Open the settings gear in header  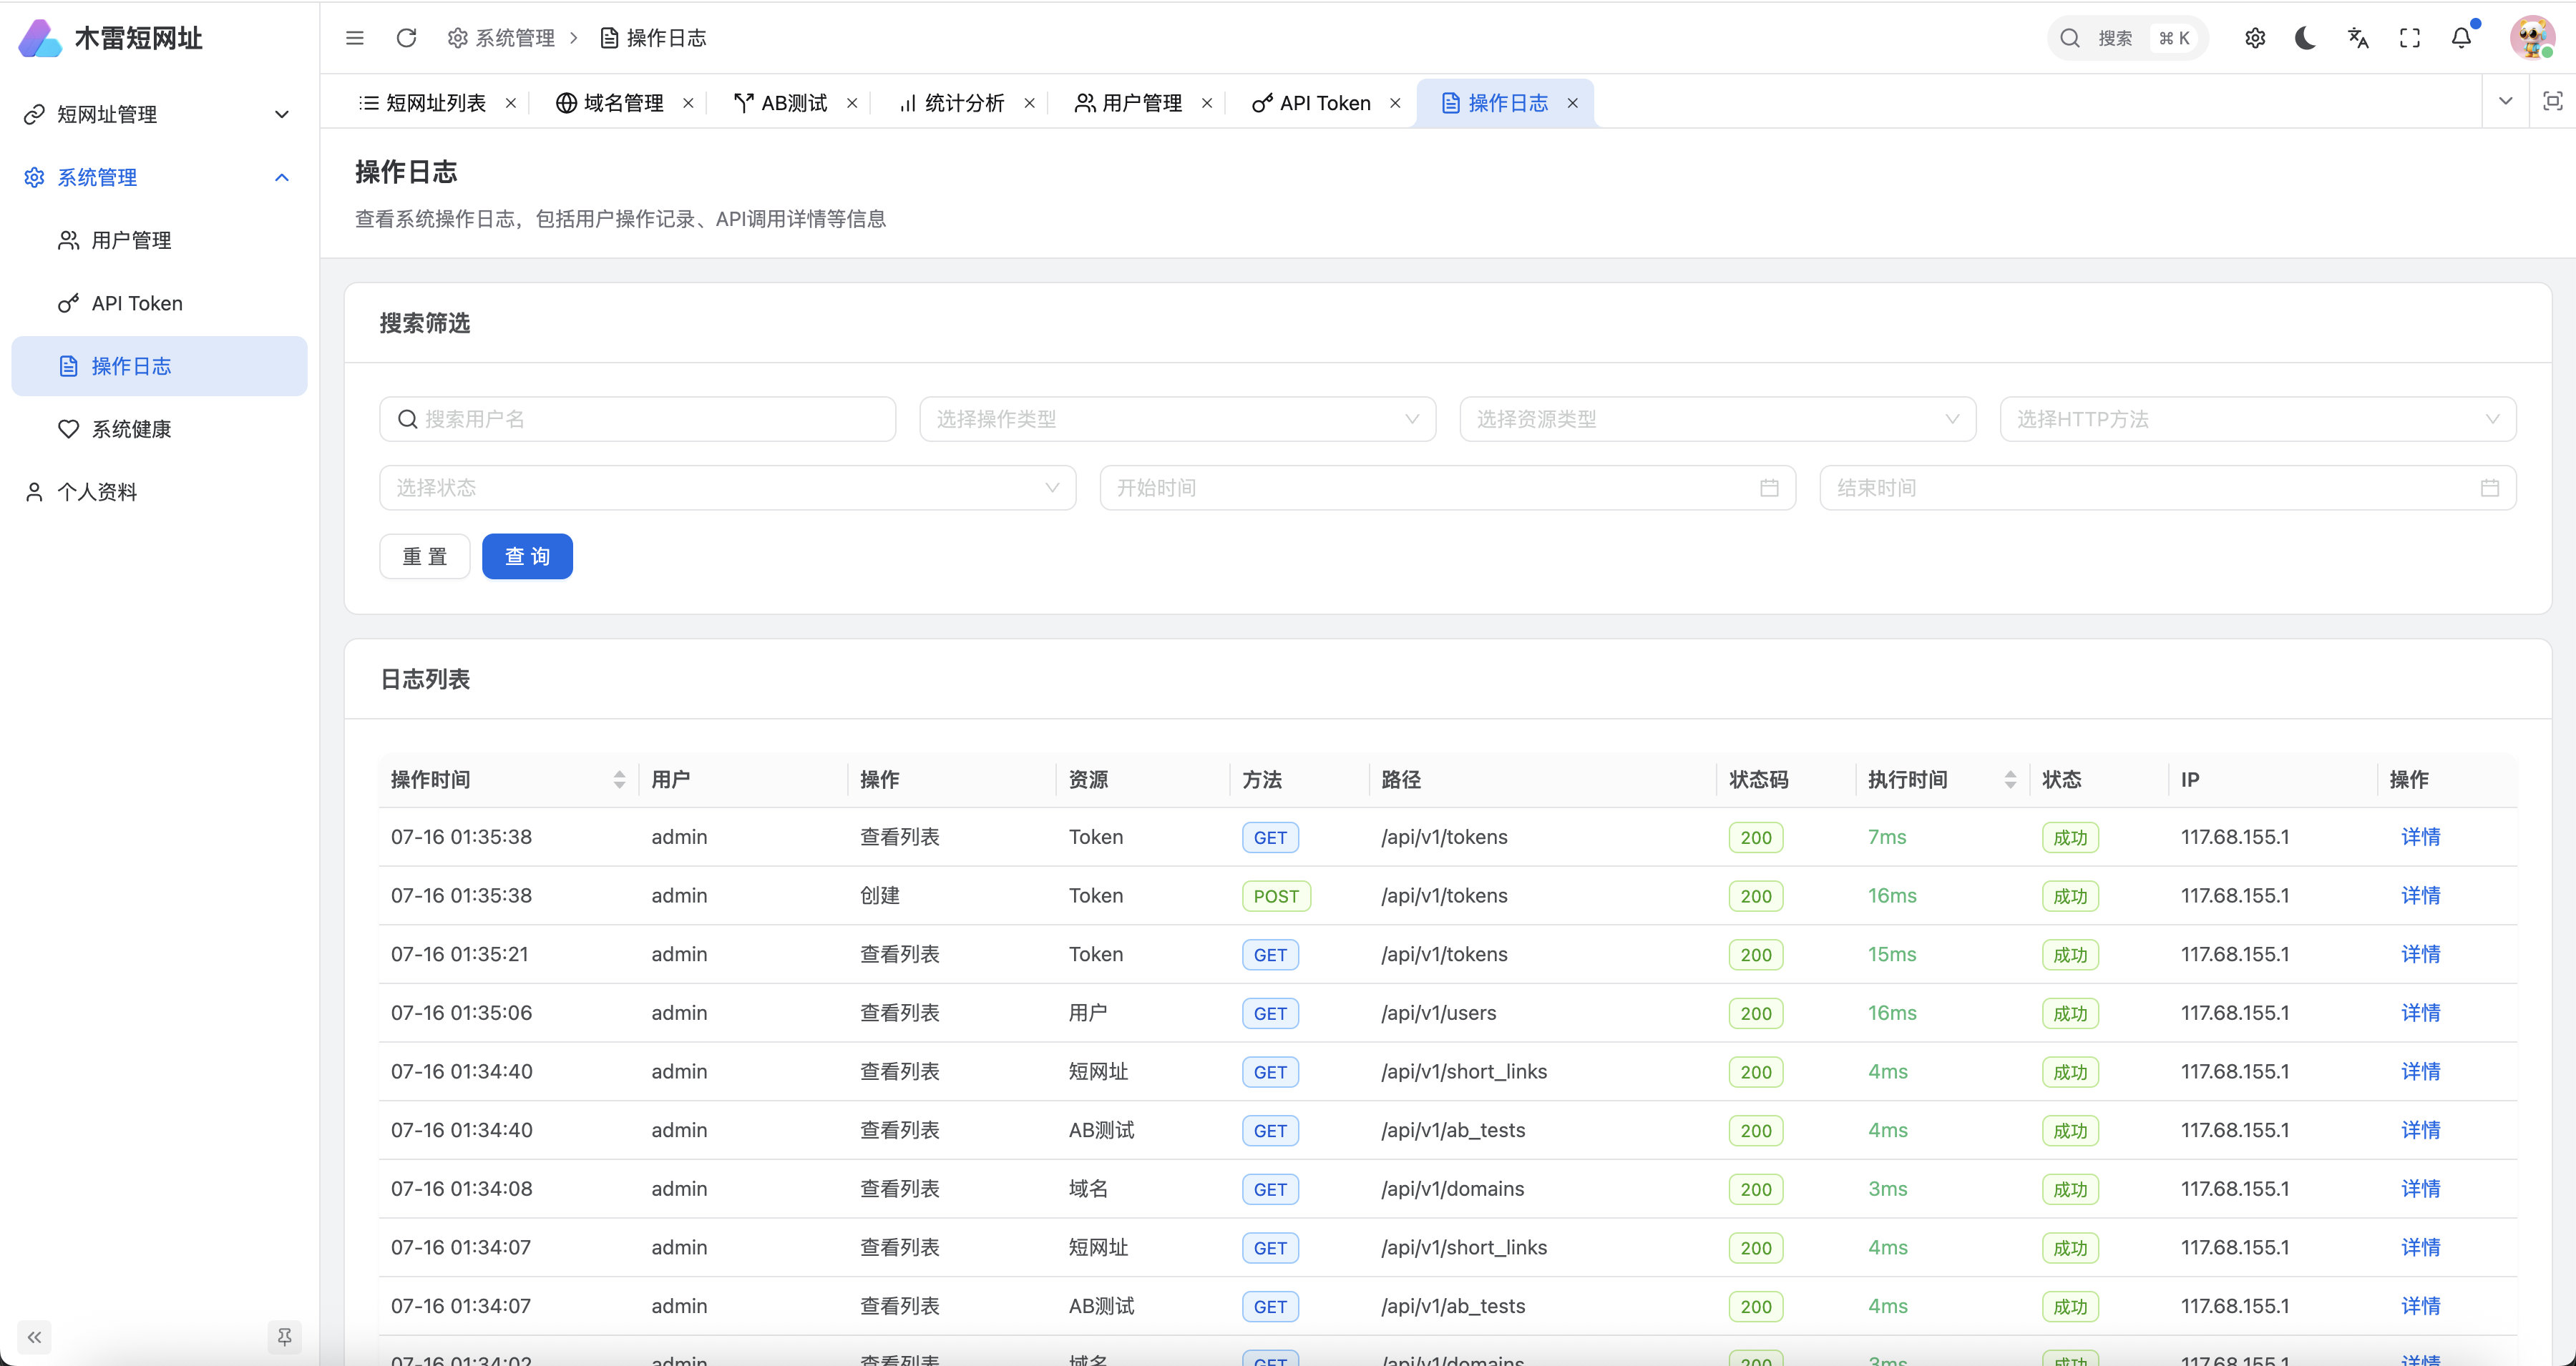[x=2255, y=38]
